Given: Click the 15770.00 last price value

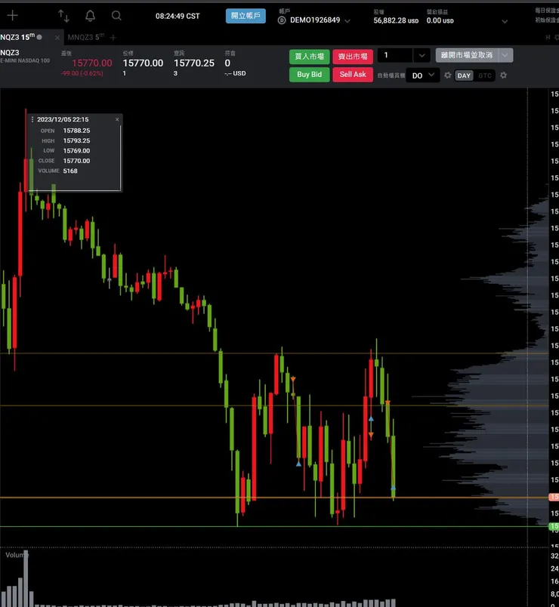Looking at the screenshot, I should click(x=92, y=63).
